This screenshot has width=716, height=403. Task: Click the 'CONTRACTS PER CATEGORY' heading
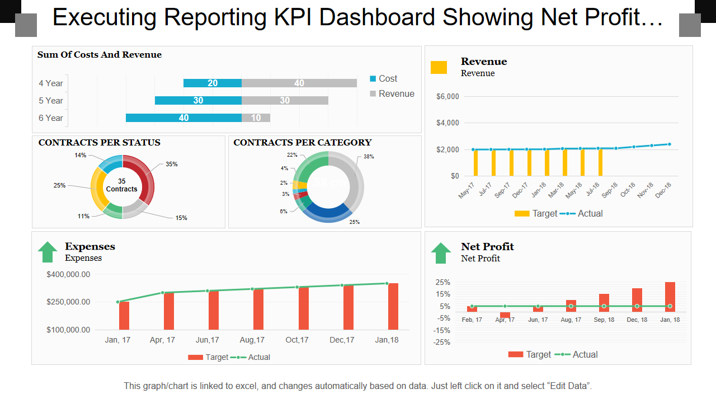pos(303,143)
